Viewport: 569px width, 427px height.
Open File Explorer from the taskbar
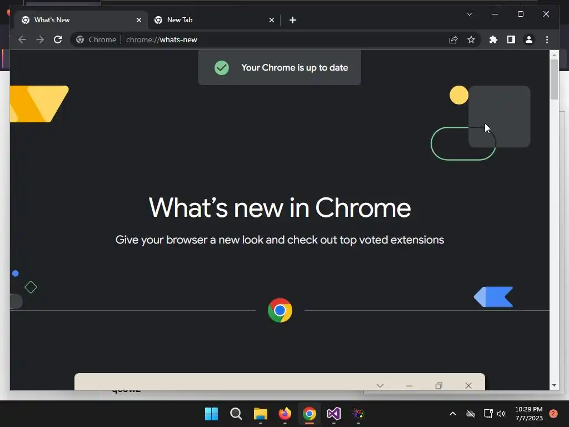[260, 414]
